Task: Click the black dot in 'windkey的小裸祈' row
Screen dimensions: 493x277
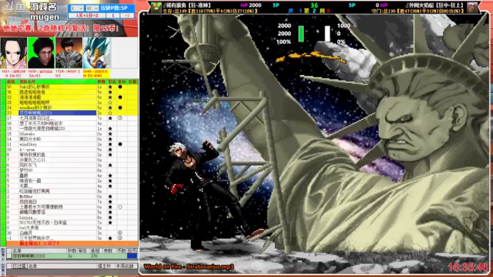Action: tap(120, 108)
